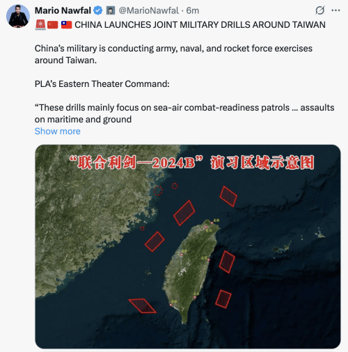Expand the tweet with Show more
This screenshot has height=352, width=348.
58,131
